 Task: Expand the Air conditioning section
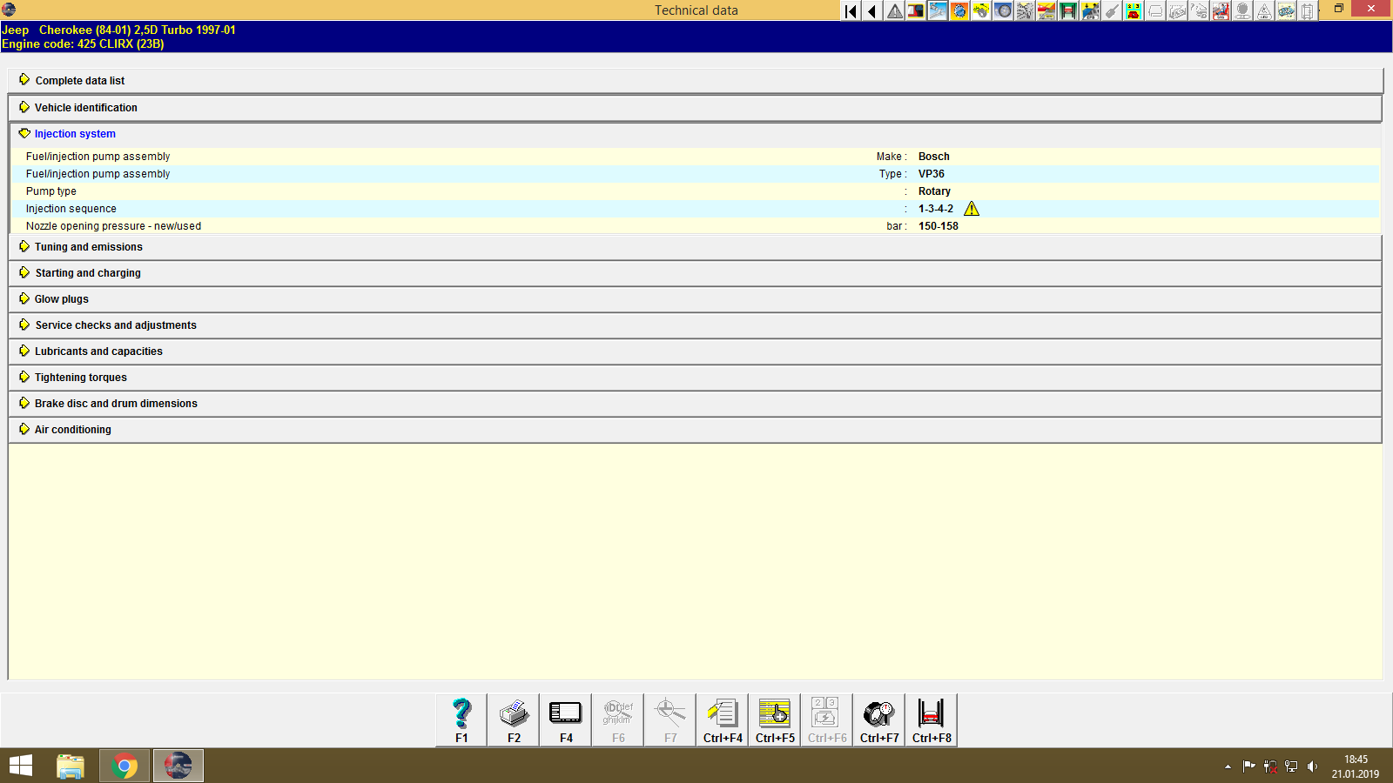tap(72, 429)
